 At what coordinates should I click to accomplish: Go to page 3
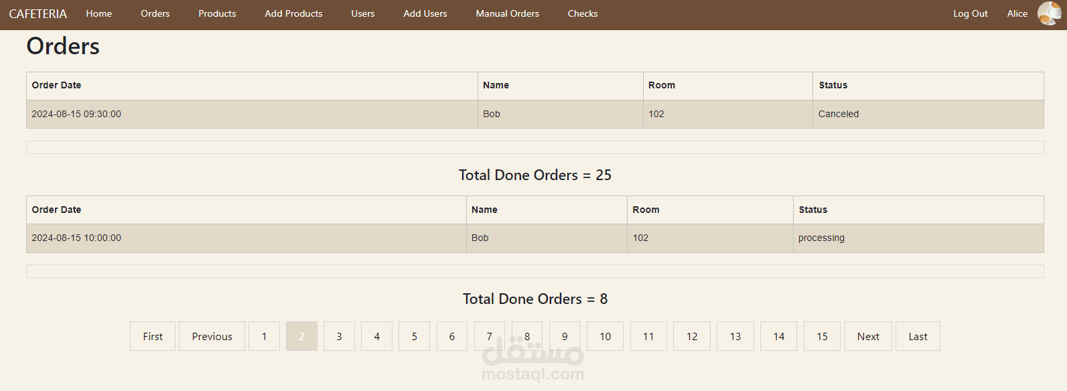point(339,336)
